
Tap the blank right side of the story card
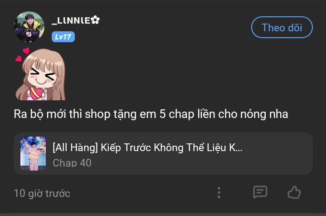tap(278, 153)
